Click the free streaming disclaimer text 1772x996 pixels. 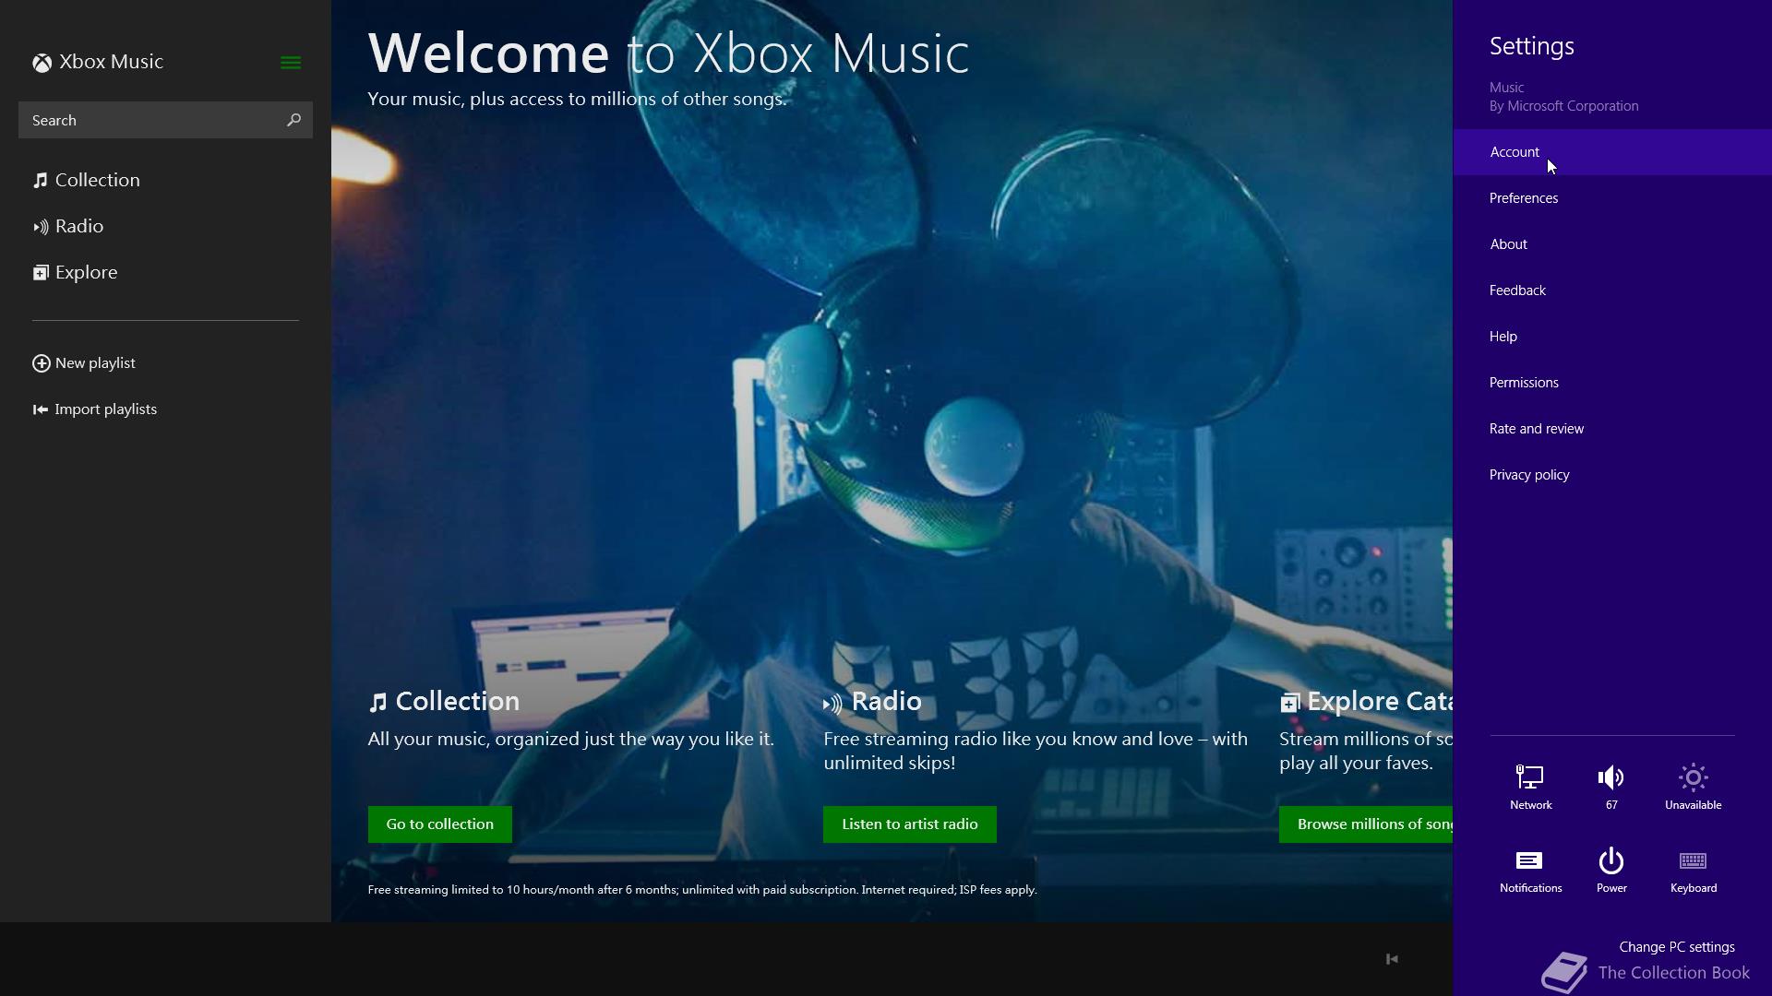pos(701,890)
